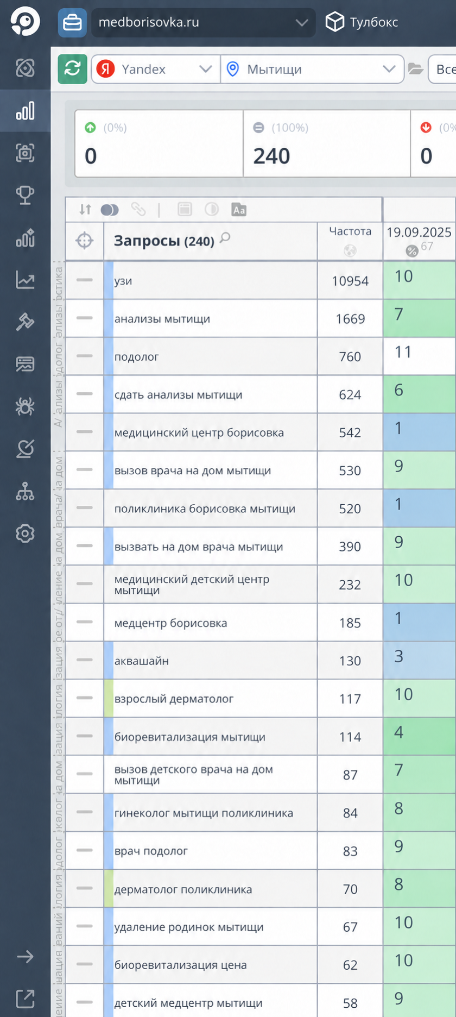Click position 4 for 'биоревитализация мытищи'
Viewport: 456px width, 1017px height.
pos(399,732)
